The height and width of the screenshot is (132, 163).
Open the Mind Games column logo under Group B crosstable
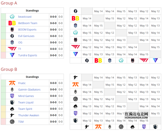click(144, 127)
